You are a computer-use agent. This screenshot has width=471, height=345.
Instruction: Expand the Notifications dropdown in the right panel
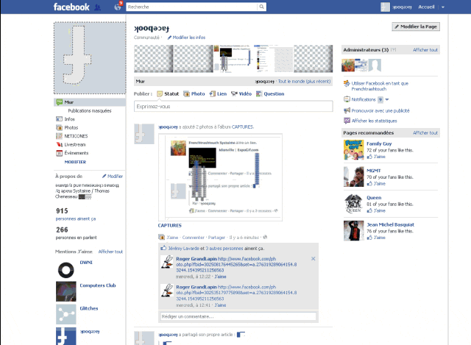[x=386, y=99]
